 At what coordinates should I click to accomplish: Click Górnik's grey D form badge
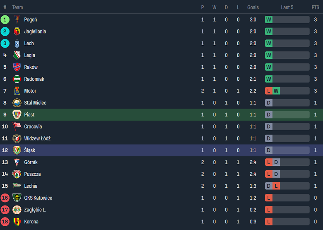(276, 162)
